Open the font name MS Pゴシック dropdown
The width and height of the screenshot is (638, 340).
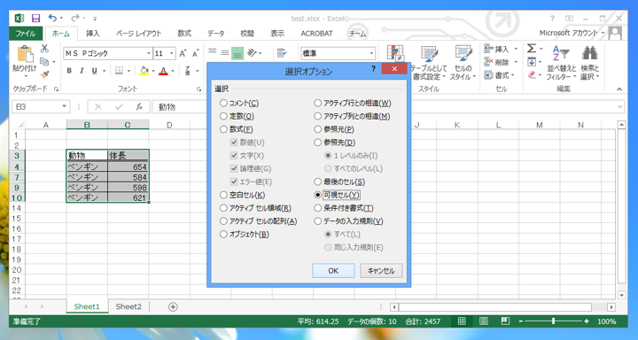149,53
